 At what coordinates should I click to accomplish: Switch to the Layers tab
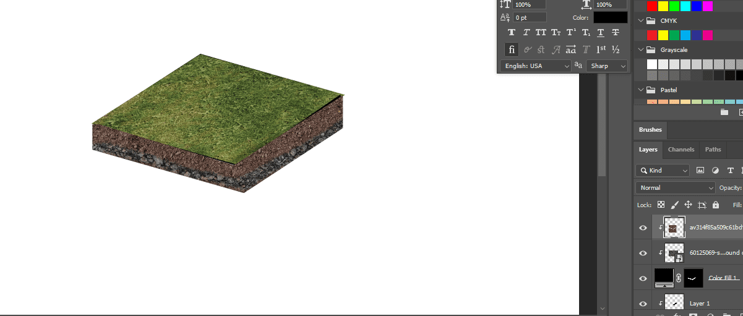648,150
